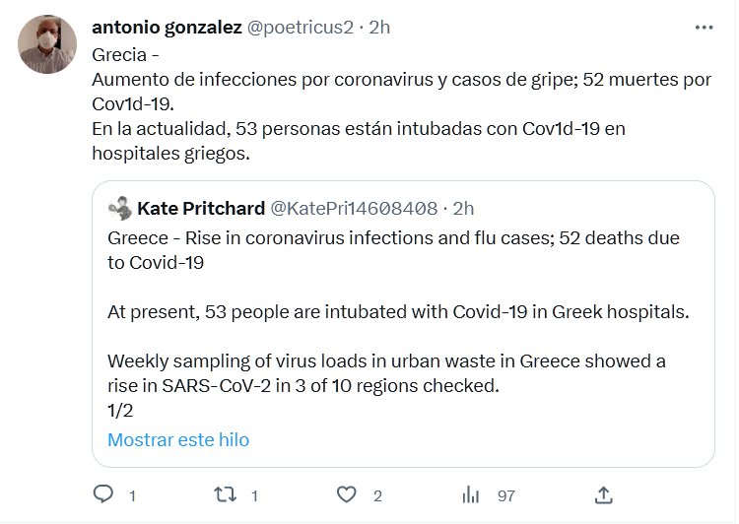This screenshot has width=739, height=524.
Task: Click Mostrar este hilo link
Action: point(178,439)
